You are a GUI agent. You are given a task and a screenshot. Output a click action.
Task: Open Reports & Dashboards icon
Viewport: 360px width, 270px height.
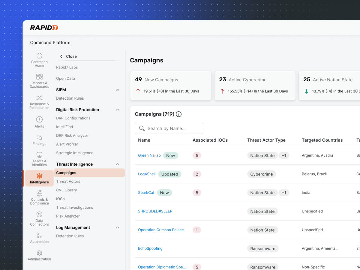(39, 81)
